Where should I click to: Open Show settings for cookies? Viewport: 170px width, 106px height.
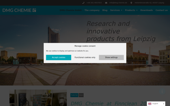pyautogui.click(x=111, y=57)
